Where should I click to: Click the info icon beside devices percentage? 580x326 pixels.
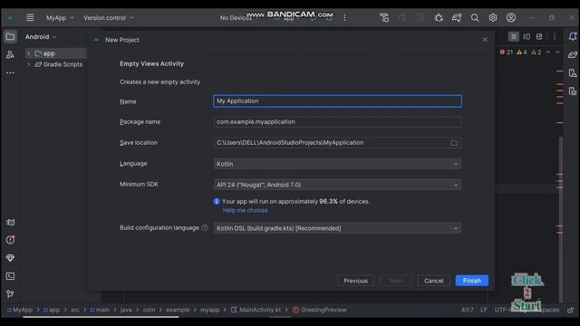click(x=217, y=201)
